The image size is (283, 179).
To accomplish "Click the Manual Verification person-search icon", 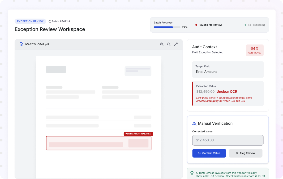I will click(194, 124).
